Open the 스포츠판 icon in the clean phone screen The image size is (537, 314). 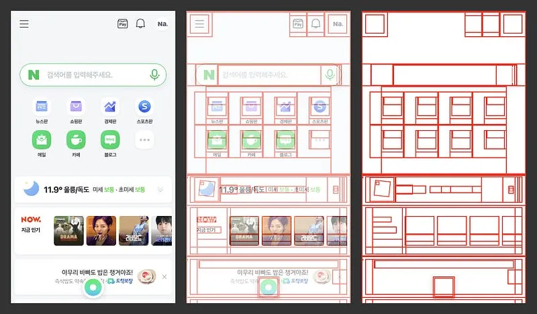point(144,107)
